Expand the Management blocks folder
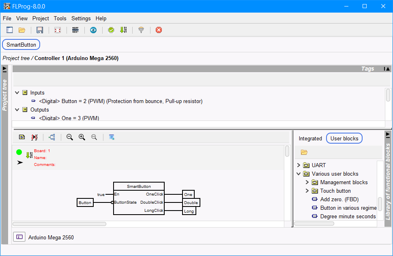Viewport: 393px width, 256px height. [x=307, y=182]
